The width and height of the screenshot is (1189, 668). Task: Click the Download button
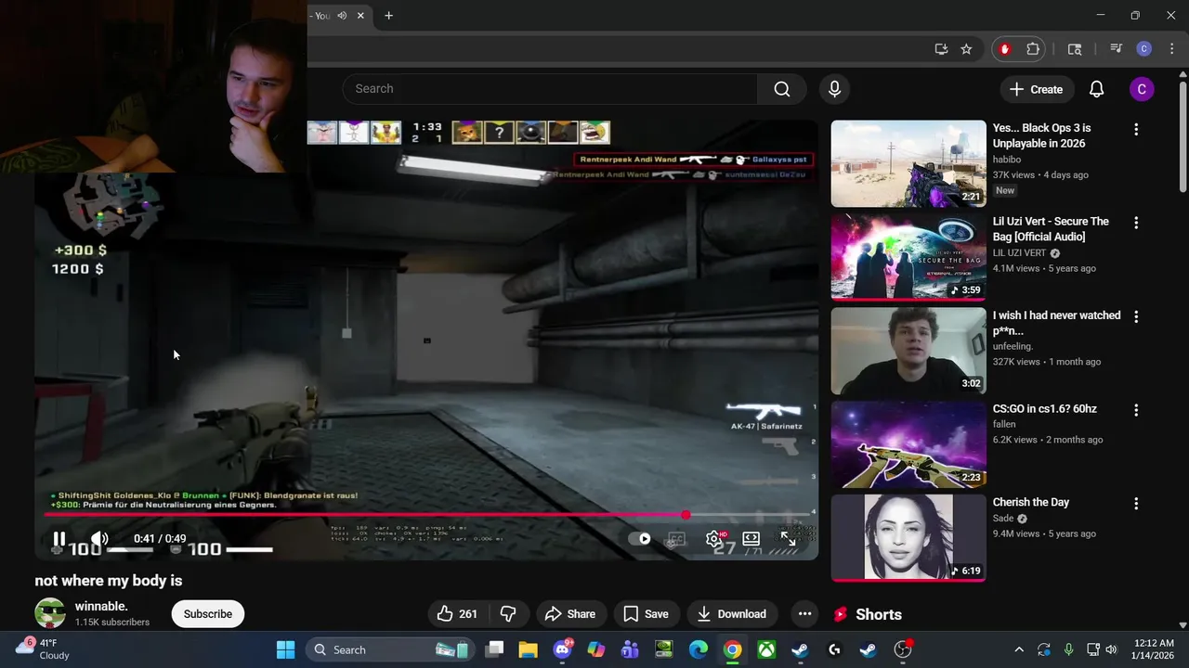[732, 614]
